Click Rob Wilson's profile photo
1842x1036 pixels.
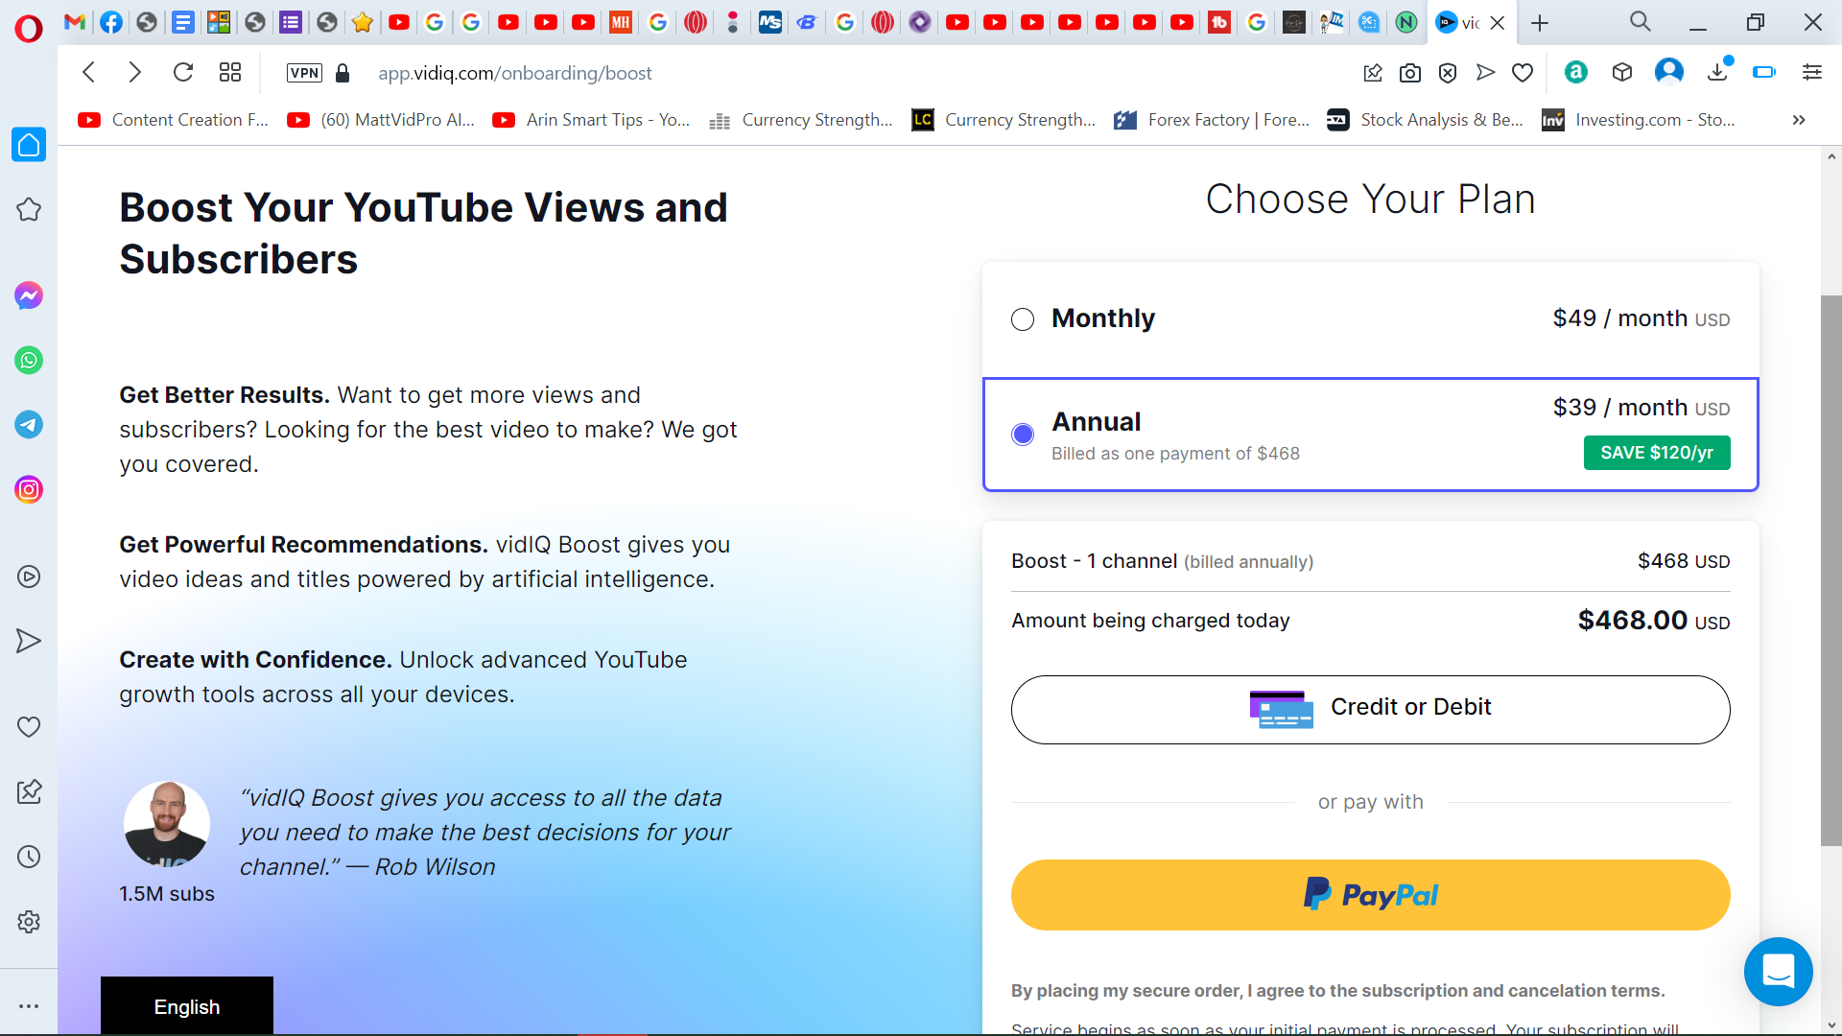click(x=167, y=824)
